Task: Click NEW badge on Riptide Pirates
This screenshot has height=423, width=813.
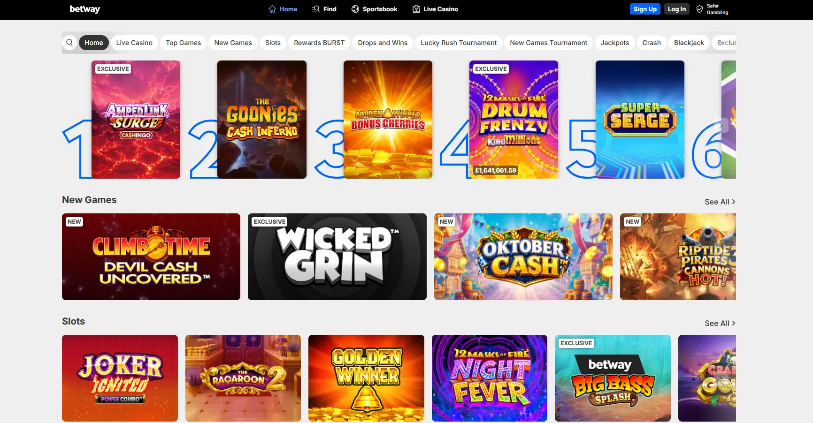Action: click(x=633, y=222)
